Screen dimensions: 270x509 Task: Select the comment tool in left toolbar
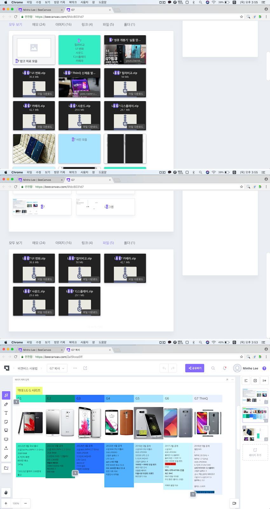click(6, 439)
